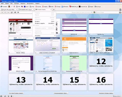Open the Translation bookmark in bookmarks bar
The width and height of the screenshot is (122, 97).
point(4,7)
